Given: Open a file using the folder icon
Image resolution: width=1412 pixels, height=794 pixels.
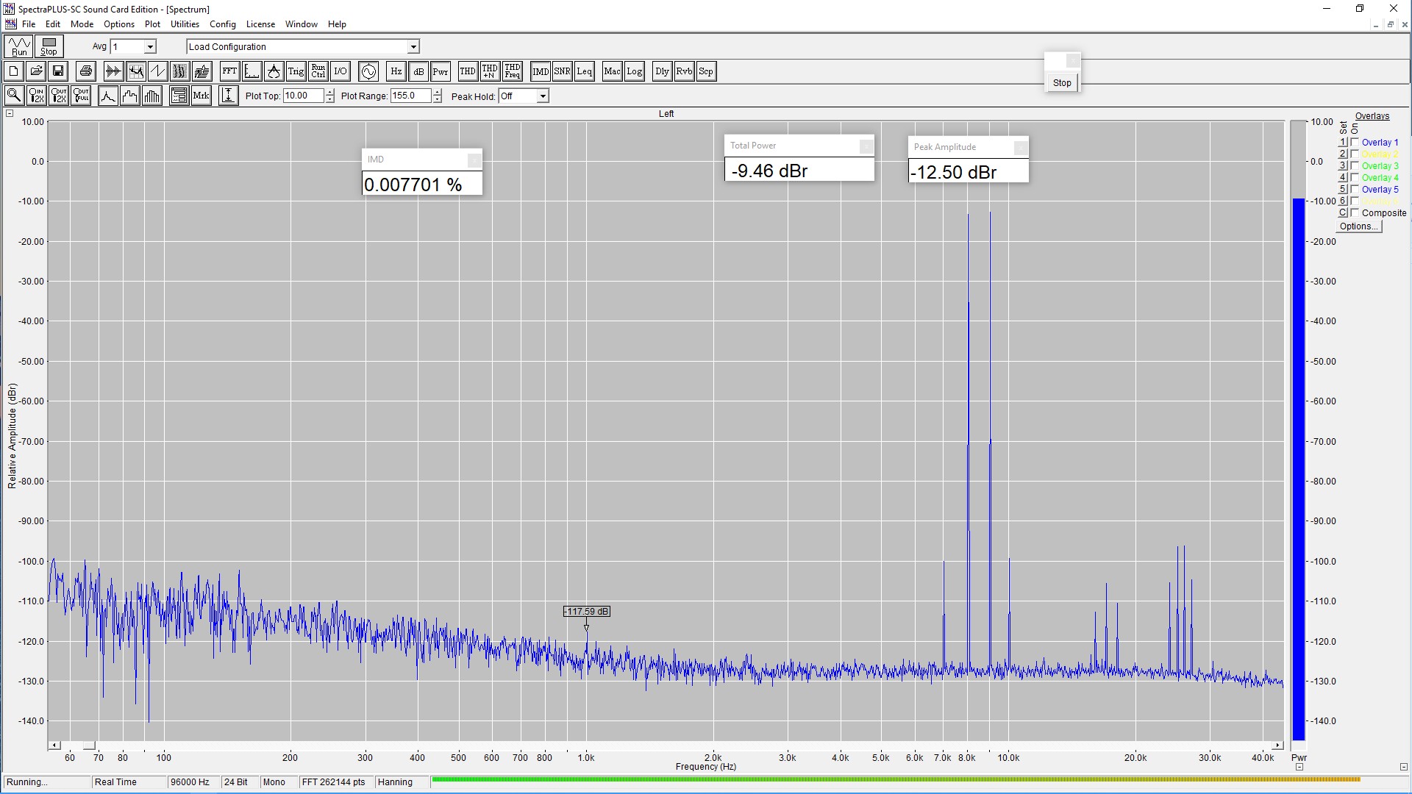Looking at the screenshot, I should tap(35, 71).
